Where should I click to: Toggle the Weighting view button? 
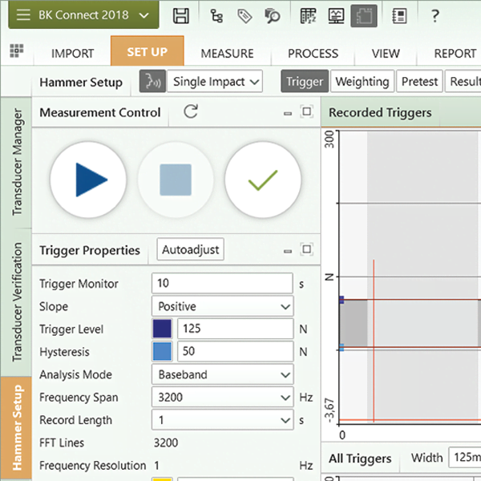point(362,81)
